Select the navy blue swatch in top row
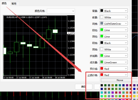Screen dimensions: 138x100 (x=124, y=85)
